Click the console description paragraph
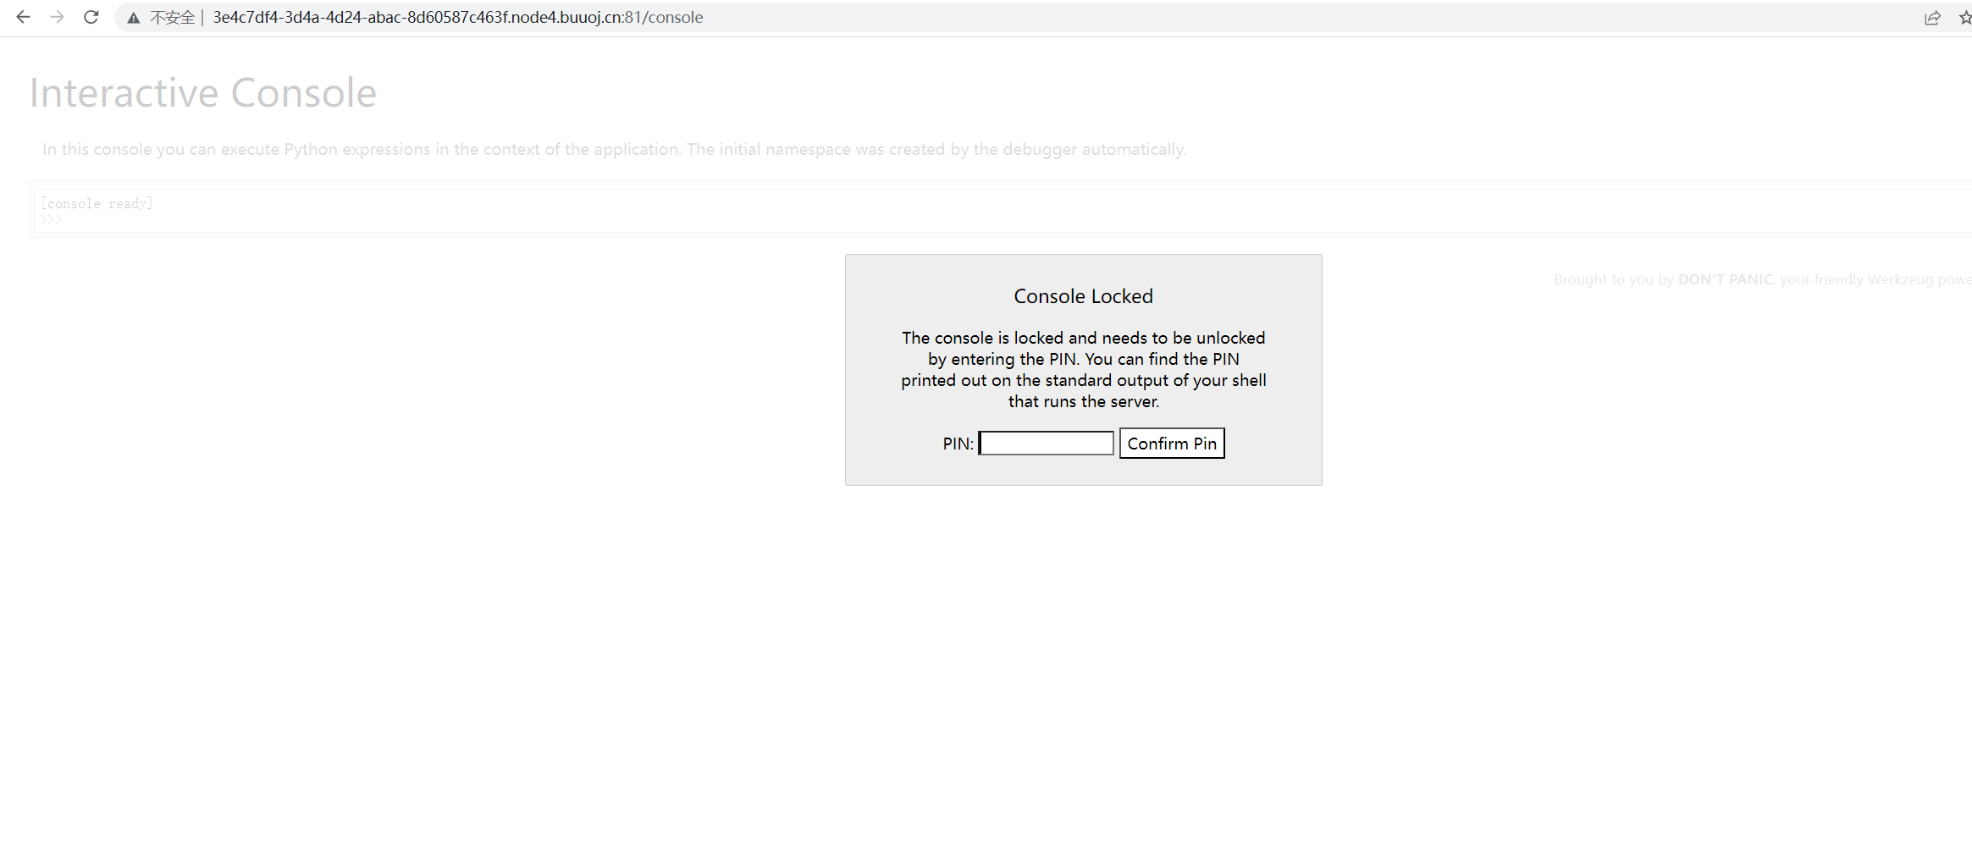This screenshot has width=1972, height=860. click(x=614, y=148)
